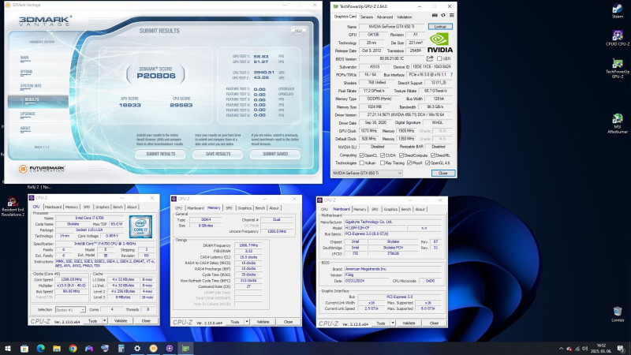The image size is (631, 355).
Task: Open MSI Afterburner desktop shortcut
Action: 618,123
